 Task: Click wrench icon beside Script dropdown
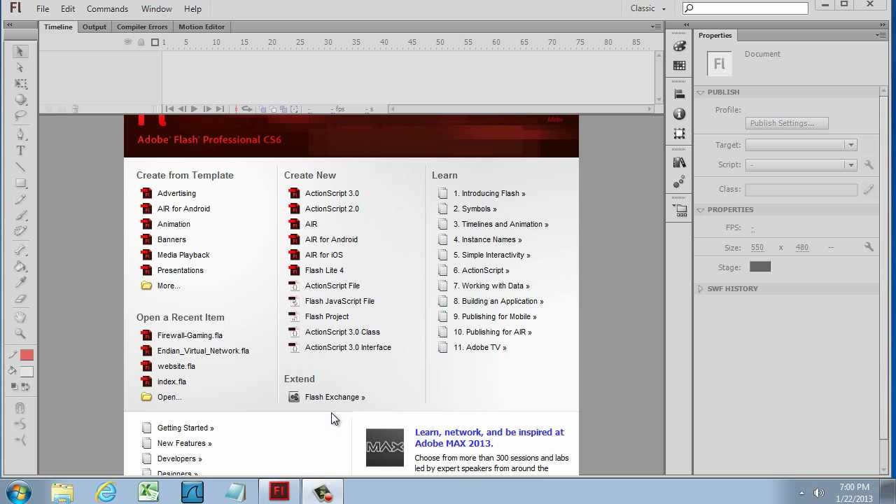pyautogui.click(x=869, y=164)
